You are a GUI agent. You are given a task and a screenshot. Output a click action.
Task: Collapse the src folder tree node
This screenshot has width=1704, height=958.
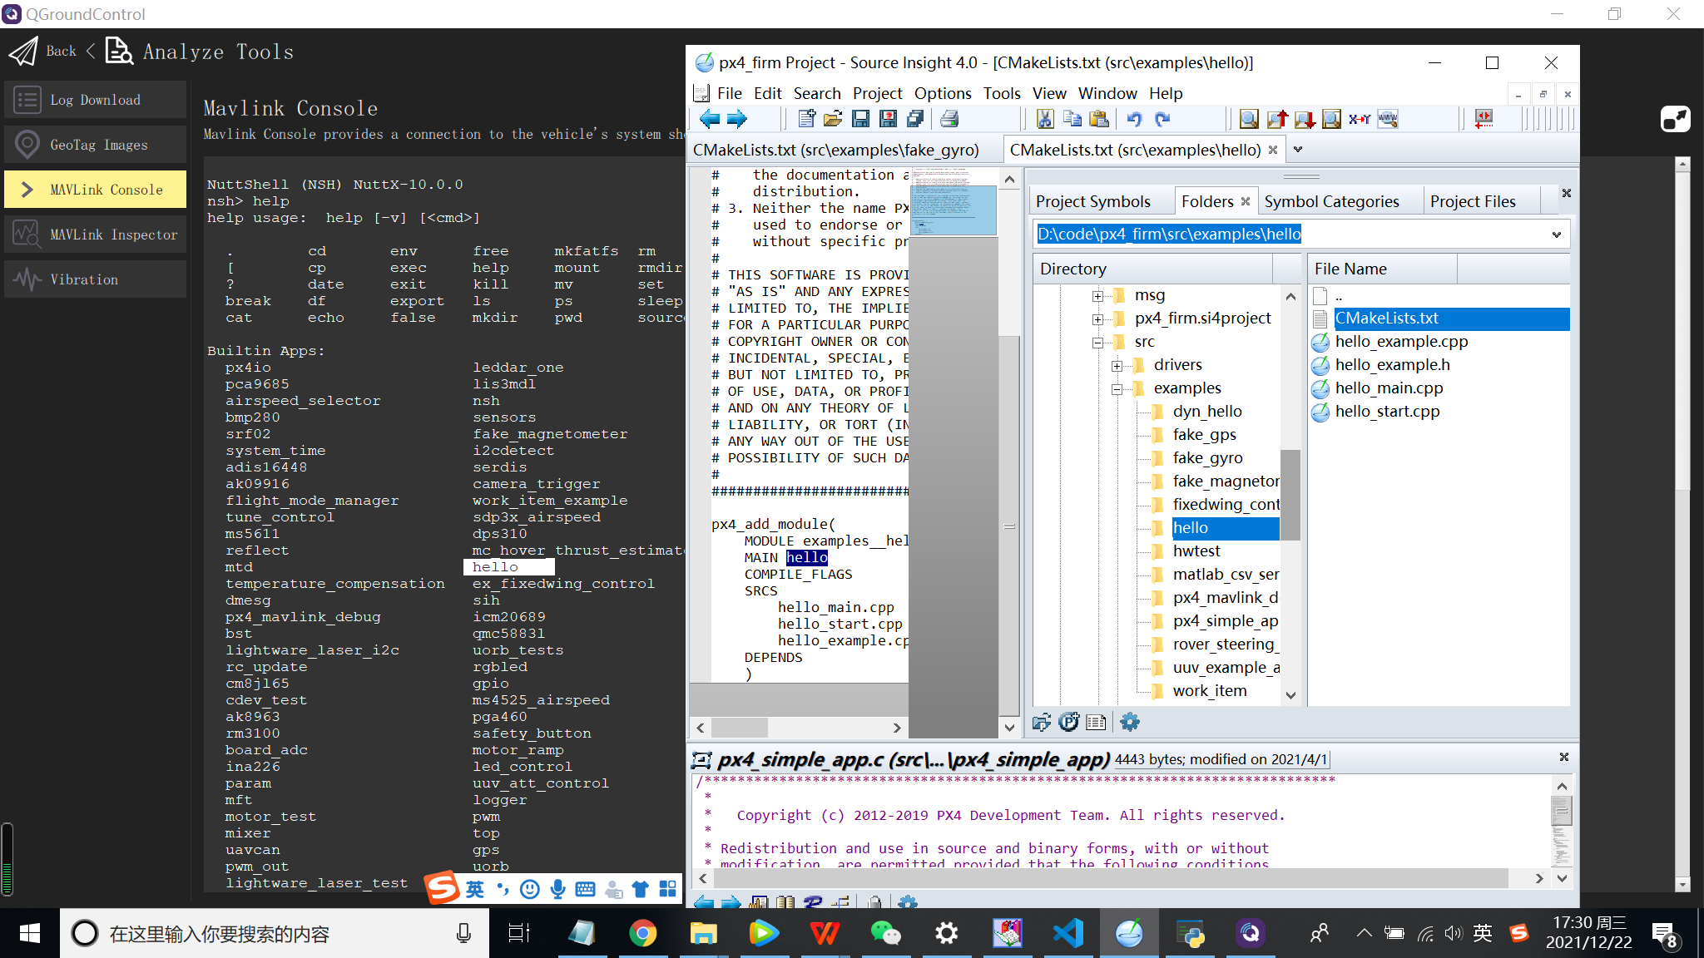point(1098,342)
